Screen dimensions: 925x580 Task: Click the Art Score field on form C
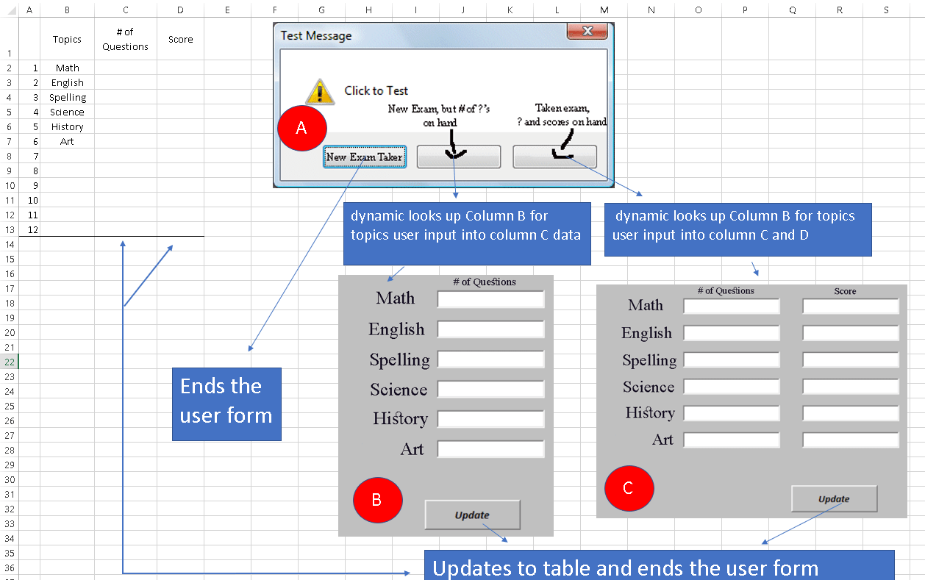pyautogui.click(x=850, y=439)
